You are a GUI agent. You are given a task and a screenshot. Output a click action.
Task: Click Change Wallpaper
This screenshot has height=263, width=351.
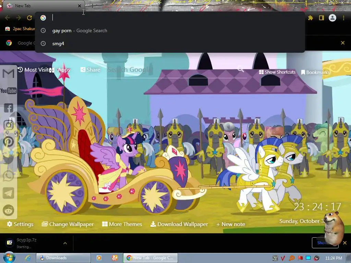[x=68, y=224]
